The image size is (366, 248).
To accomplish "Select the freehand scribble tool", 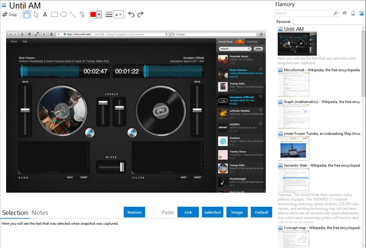I will click(82, 14).
